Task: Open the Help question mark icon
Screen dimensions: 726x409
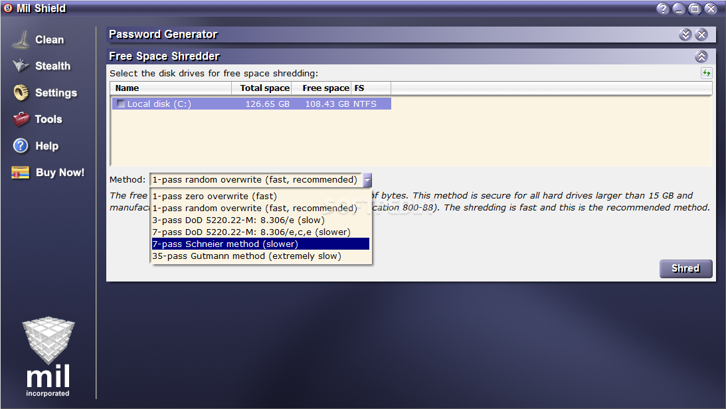Action: 21,146
